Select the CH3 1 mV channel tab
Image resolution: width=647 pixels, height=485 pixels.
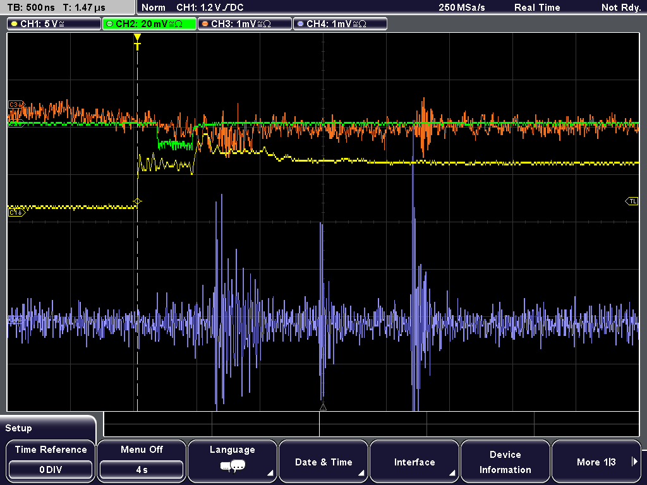click(x=245, y=24)
